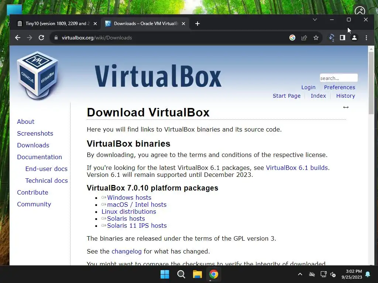Open File Explorer from taskbar
The image size is (378, 283).
pyautogui.click(x=197, y=274)
